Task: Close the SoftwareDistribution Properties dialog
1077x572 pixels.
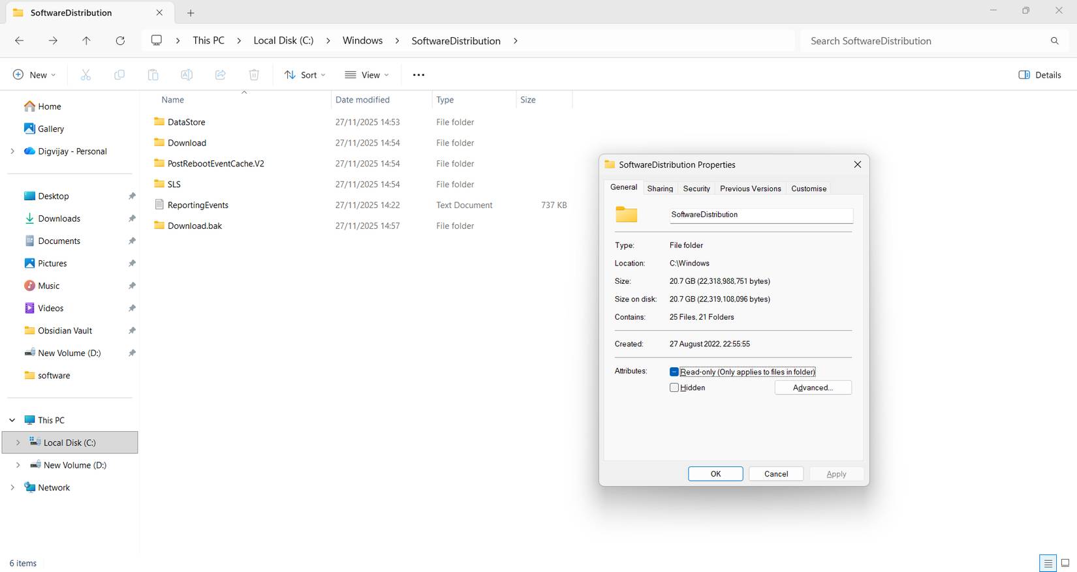Action: tap(857, 164)
